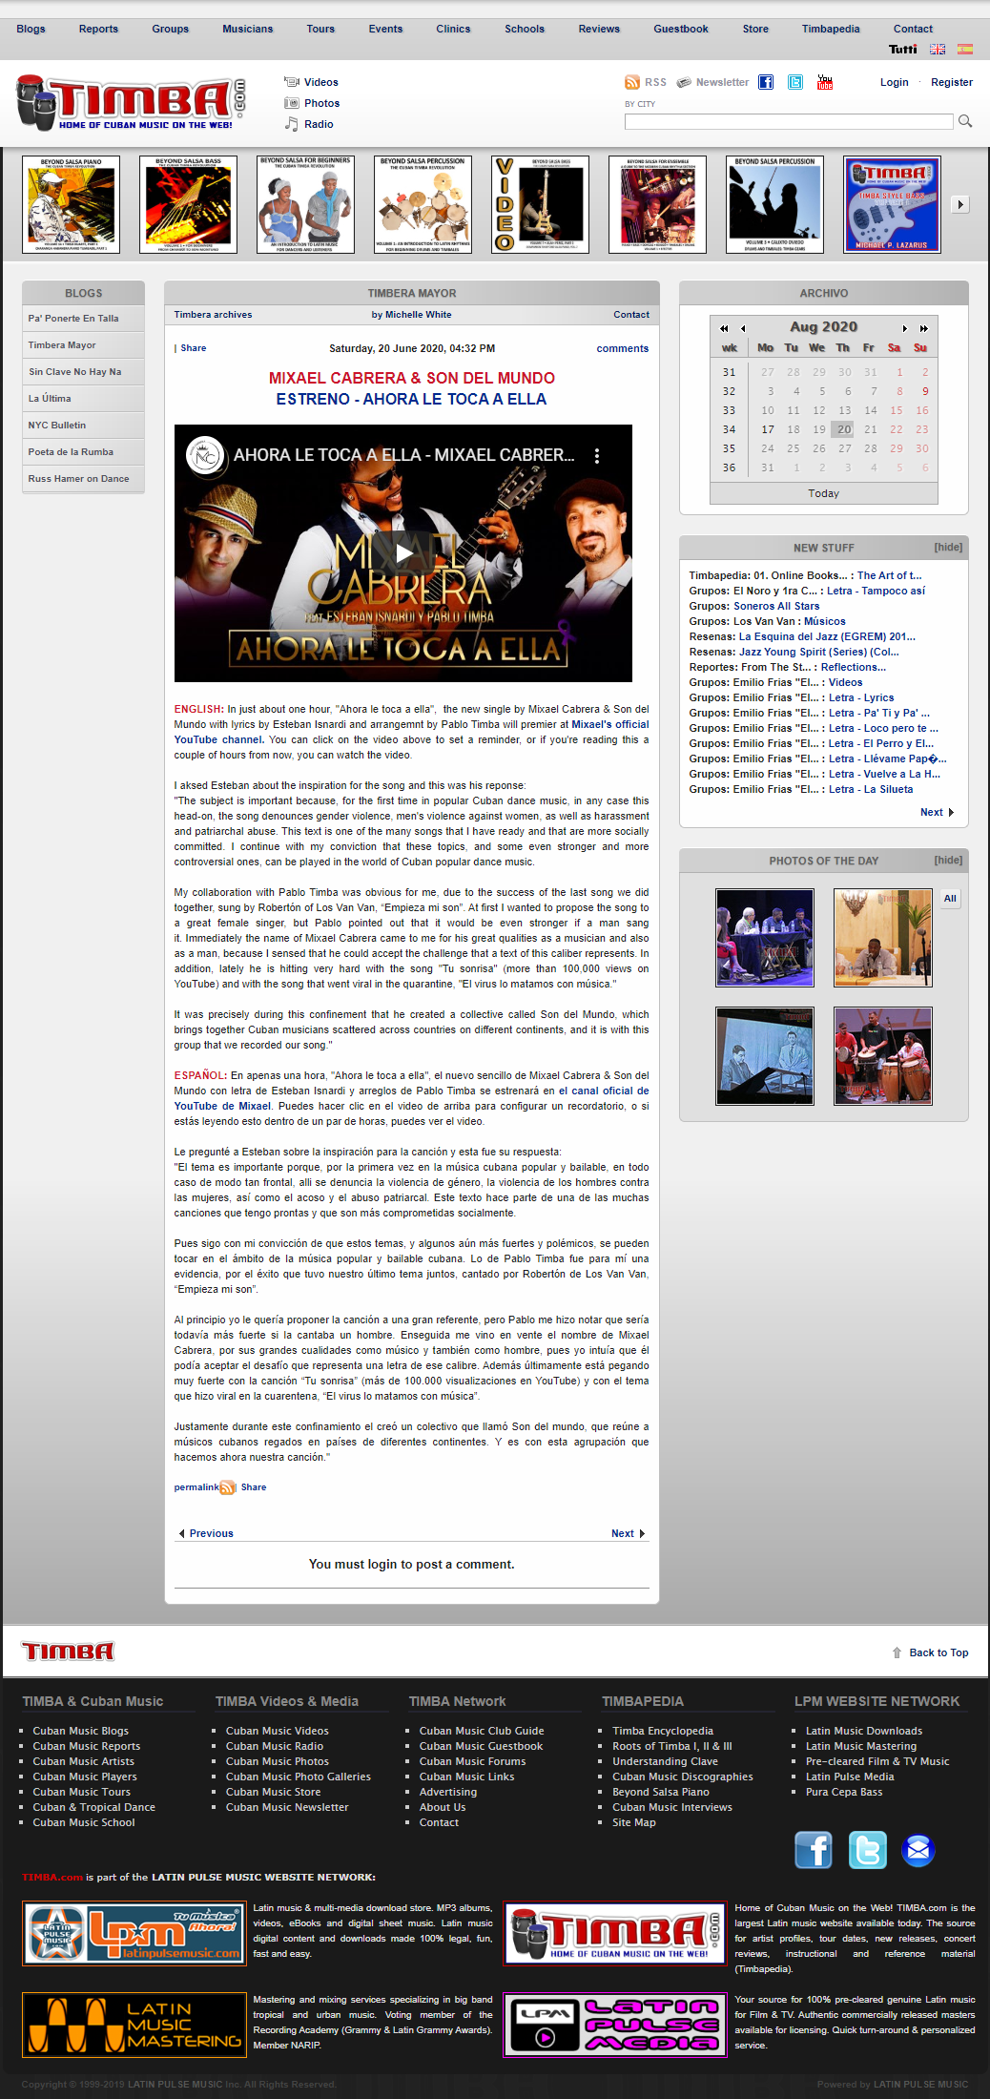Click Today in the calendar
Viewport: 990px width, 2099px height.
point(824,493)
